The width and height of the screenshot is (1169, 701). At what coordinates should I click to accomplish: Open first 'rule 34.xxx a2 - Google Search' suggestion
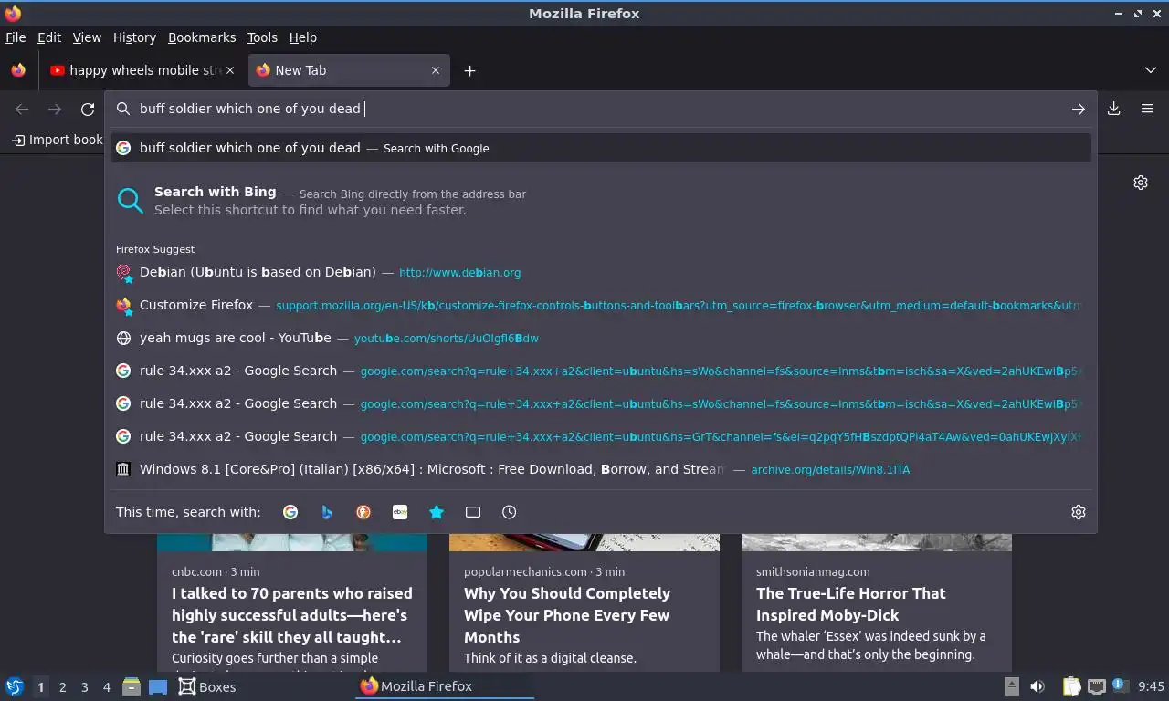click(601, 371)
